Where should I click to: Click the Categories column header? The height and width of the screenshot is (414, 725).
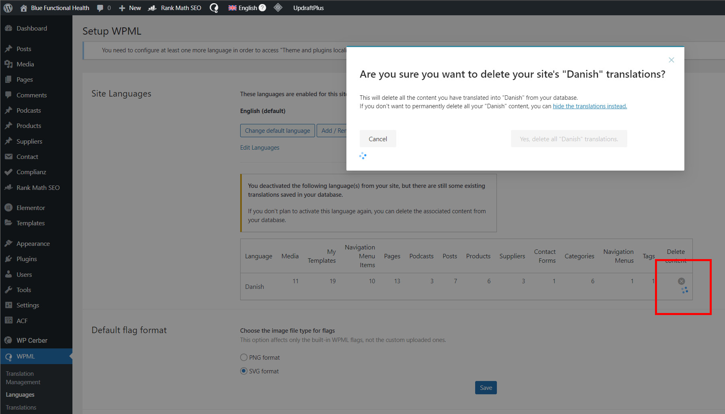579,256
